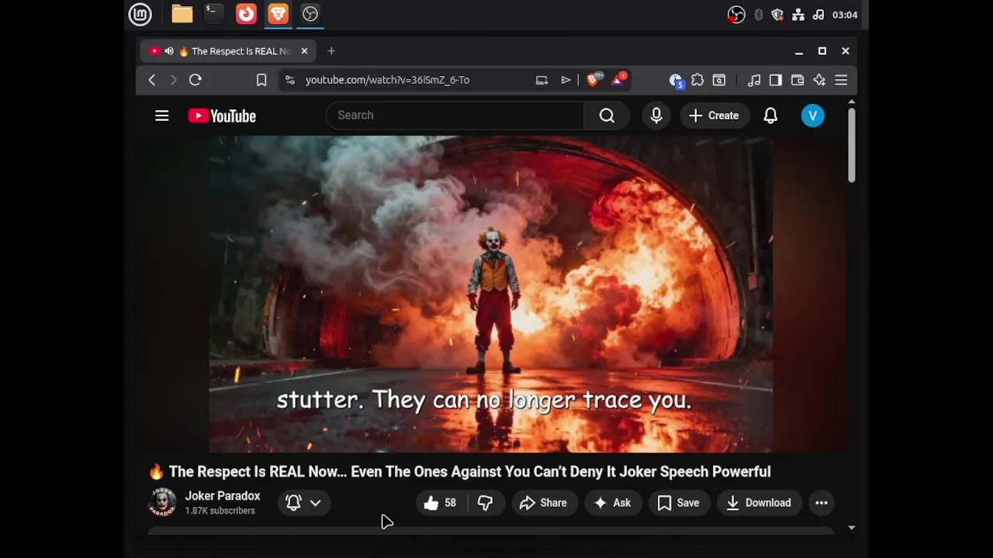Open media control music note in Brave toolbar
Viewport: 993px width, 558px height.
(754, 80)
